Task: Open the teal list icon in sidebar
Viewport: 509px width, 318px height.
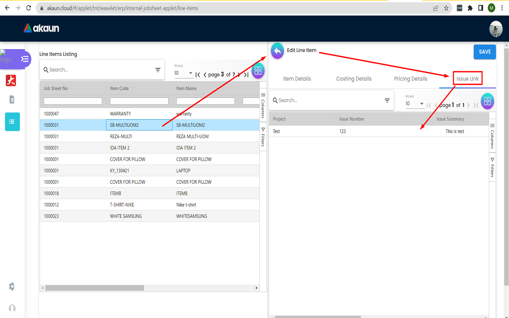Action: point(12,122)
